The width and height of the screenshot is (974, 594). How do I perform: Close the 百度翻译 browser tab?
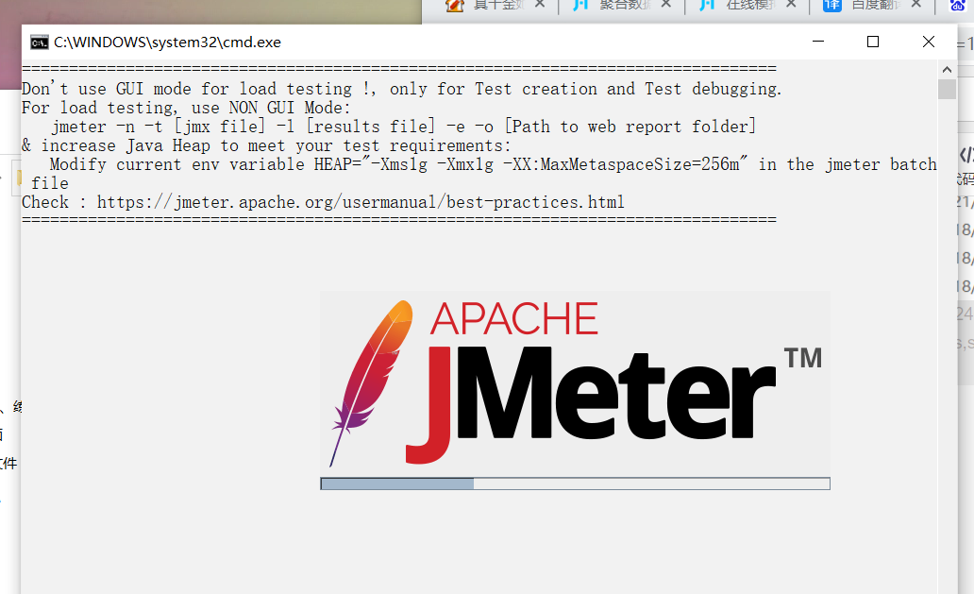coord(915,5)
